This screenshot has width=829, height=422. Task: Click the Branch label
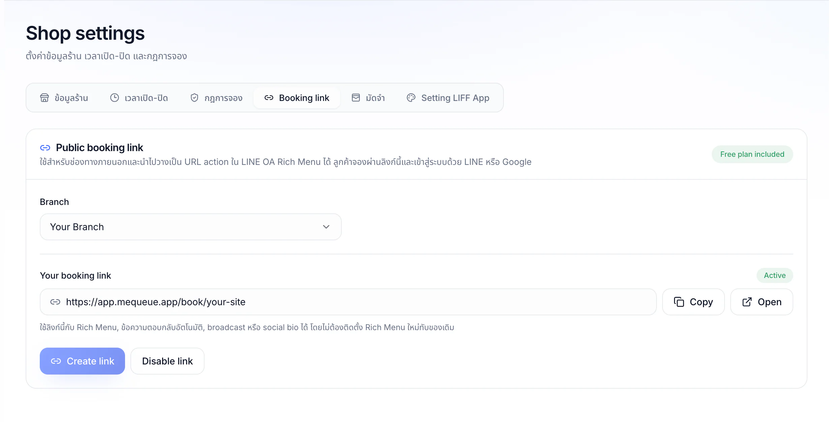[x=54, y=202]
